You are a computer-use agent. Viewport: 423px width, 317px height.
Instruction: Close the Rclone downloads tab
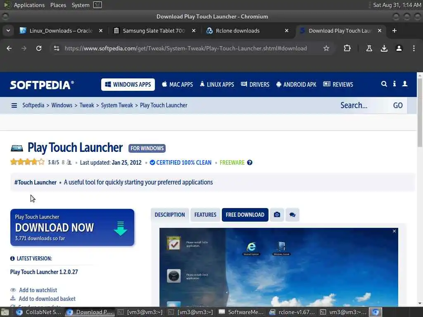pos(287,31)
